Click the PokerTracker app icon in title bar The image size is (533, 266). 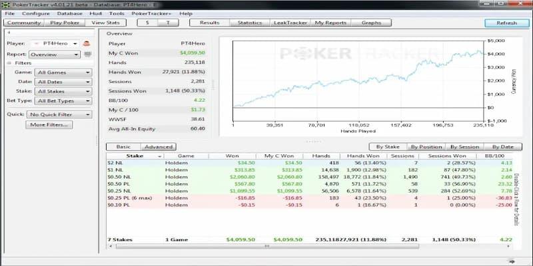click(x=6, y=5)
